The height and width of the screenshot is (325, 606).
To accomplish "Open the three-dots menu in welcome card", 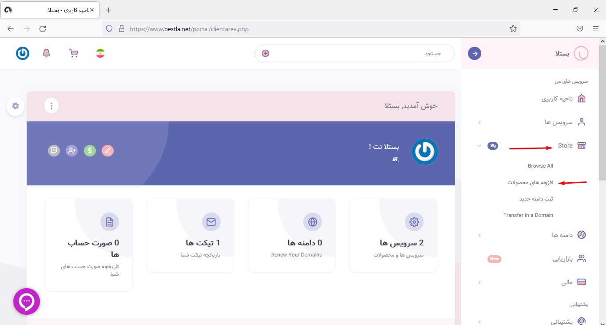I will pyautogui.click(x=51, y=106).
